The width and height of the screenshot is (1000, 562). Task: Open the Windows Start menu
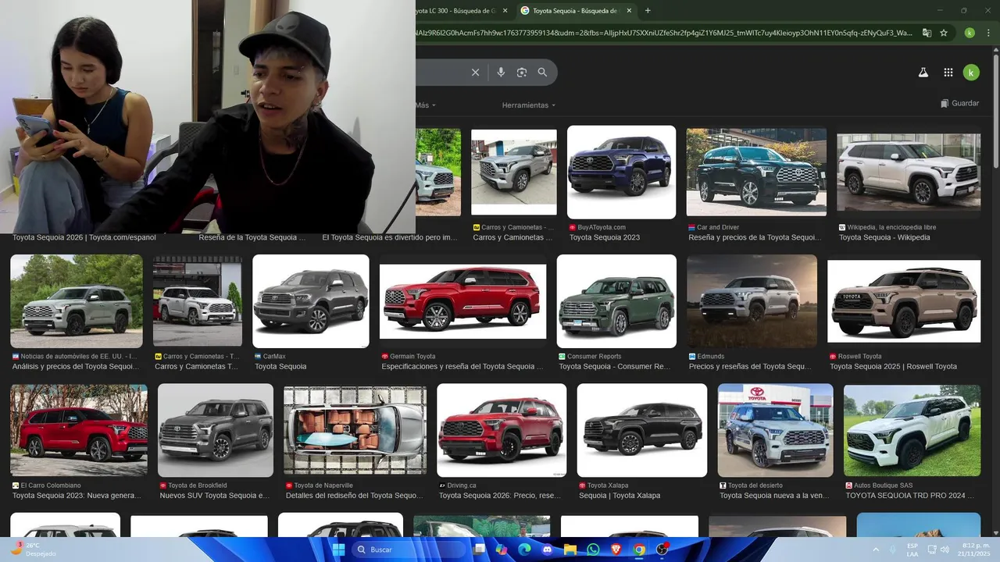point(338,550)
